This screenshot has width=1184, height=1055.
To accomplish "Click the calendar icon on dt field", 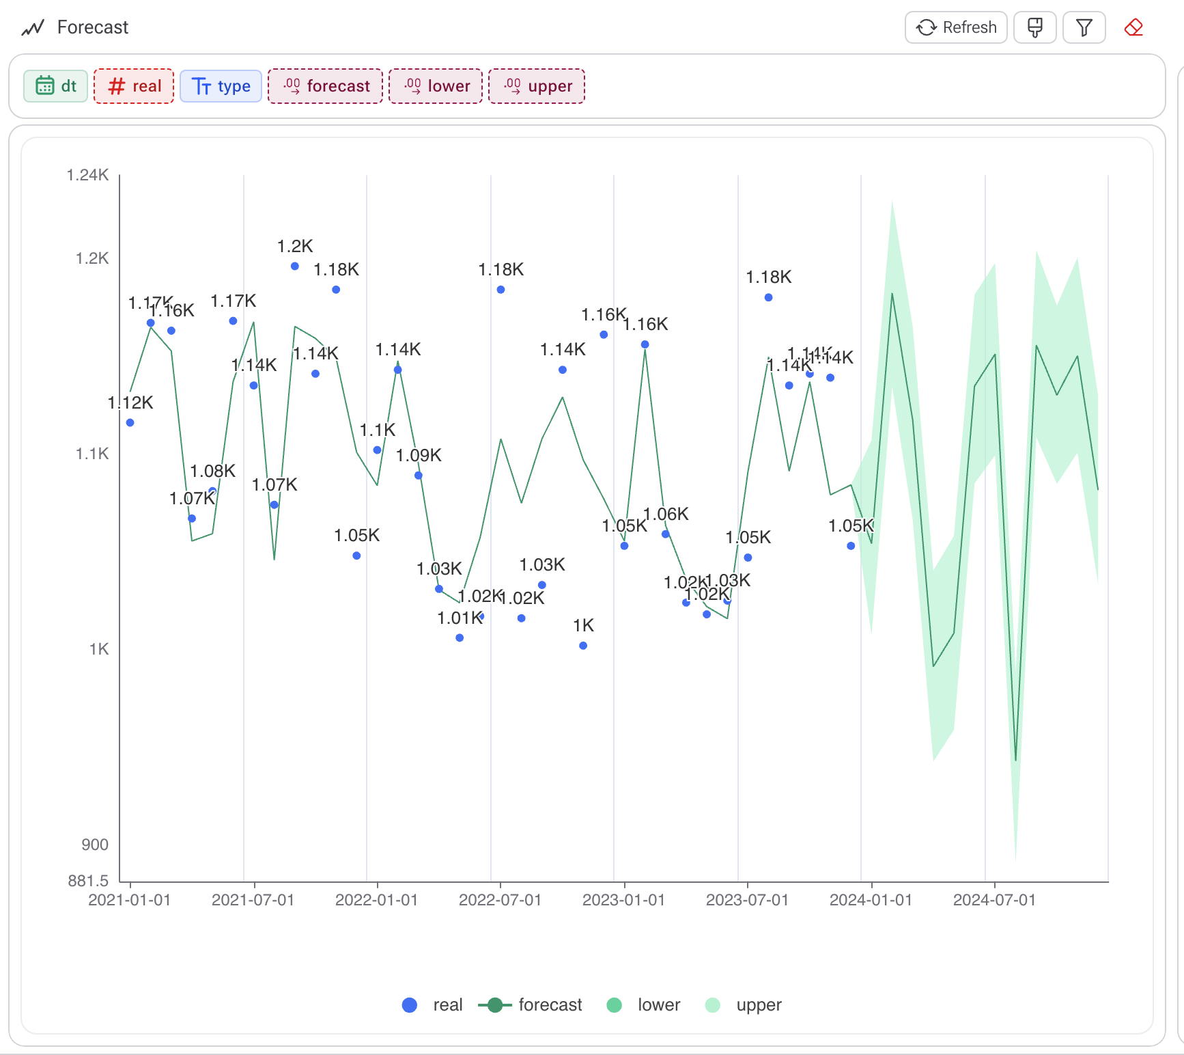I will (x=45, y=86).
